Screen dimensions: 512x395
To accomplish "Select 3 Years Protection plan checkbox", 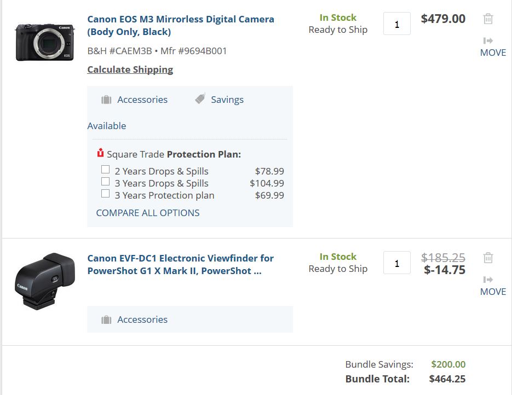I will pyautogui.click(x=105, y=194).
